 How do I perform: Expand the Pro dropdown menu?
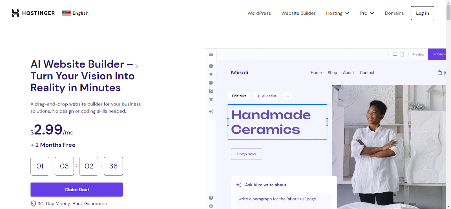tap(367, 13)
